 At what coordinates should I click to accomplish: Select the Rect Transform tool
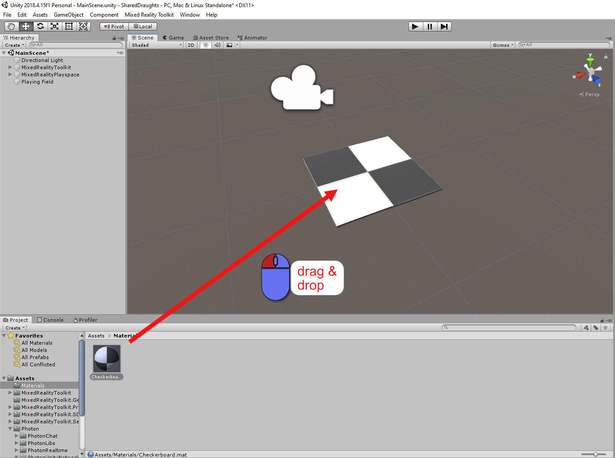(69, 27)
